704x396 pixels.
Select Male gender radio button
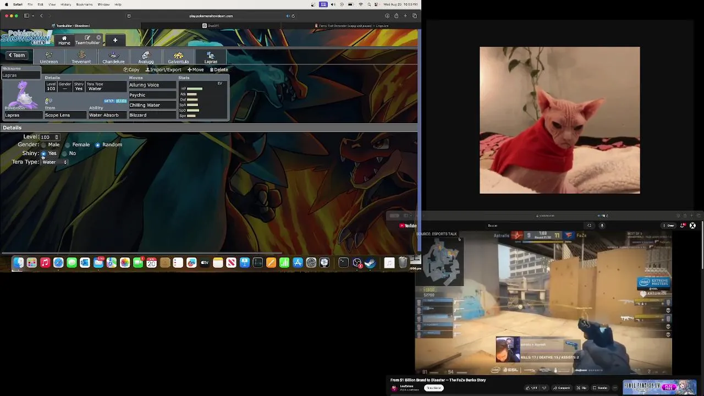(43, 145)
